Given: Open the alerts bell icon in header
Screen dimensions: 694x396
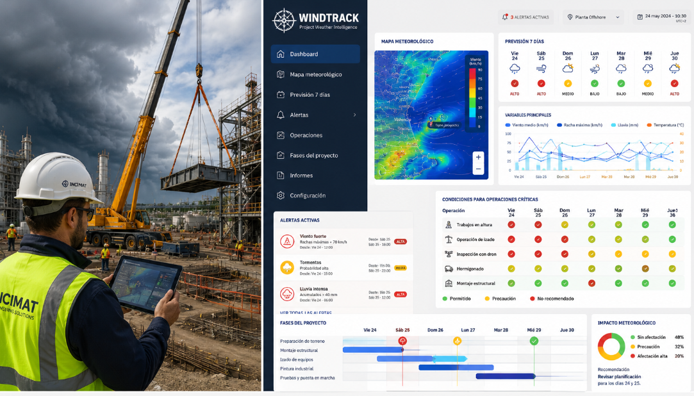Looking at the screenshot, I should tap(505, 17).
